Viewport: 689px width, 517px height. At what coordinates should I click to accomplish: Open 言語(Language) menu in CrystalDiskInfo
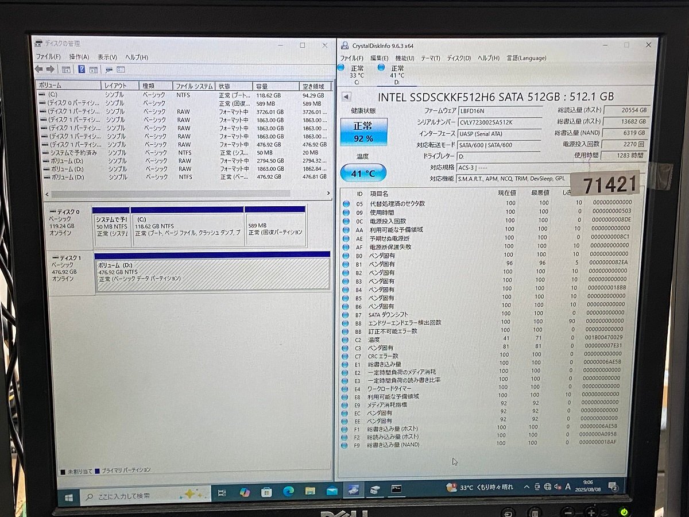click(527, 58)
